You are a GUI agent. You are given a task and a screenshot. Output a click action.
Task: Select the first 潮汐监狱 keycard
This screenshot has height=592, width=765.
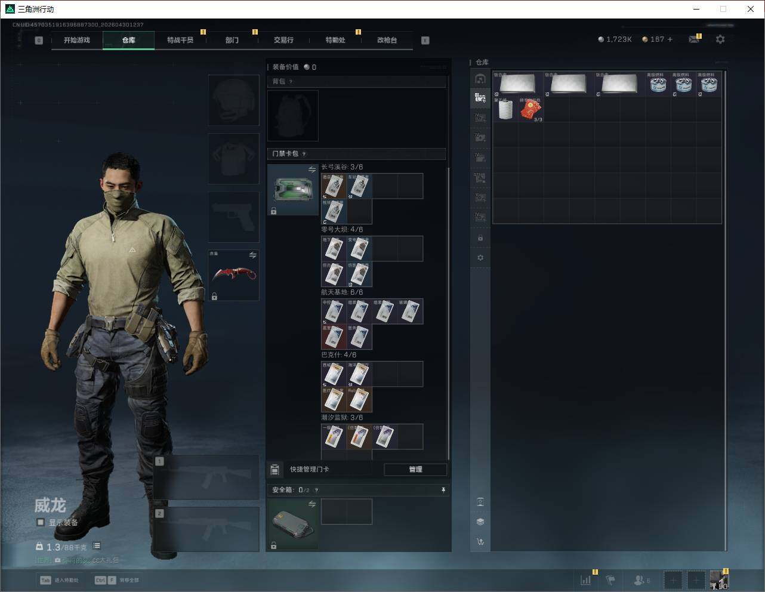pos(334,437)
